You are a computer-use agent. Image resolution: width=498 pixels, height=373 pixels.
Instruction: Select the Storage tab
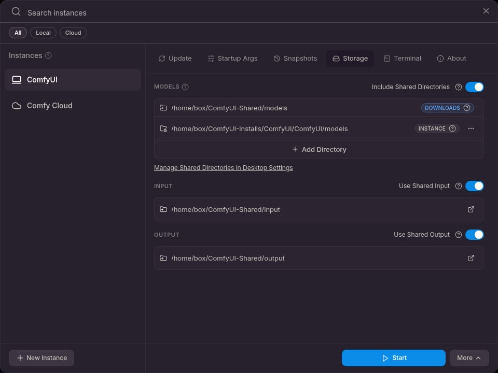350,59
